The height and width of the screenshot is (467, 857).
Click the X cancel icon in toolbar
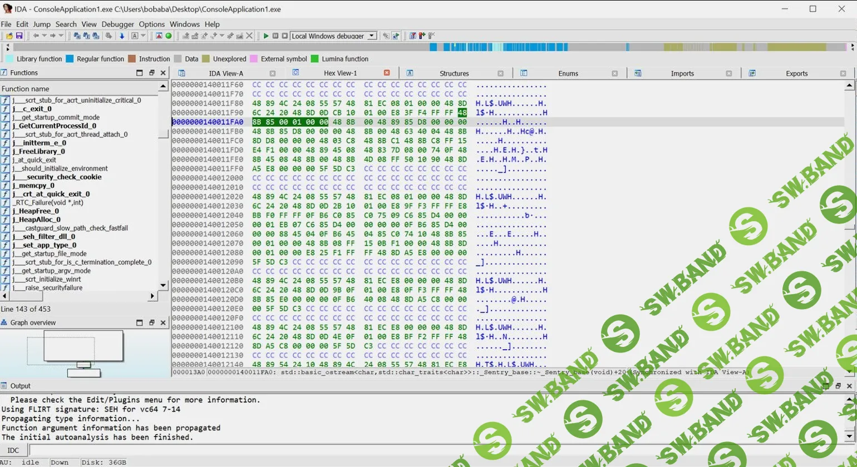(249, 36)
